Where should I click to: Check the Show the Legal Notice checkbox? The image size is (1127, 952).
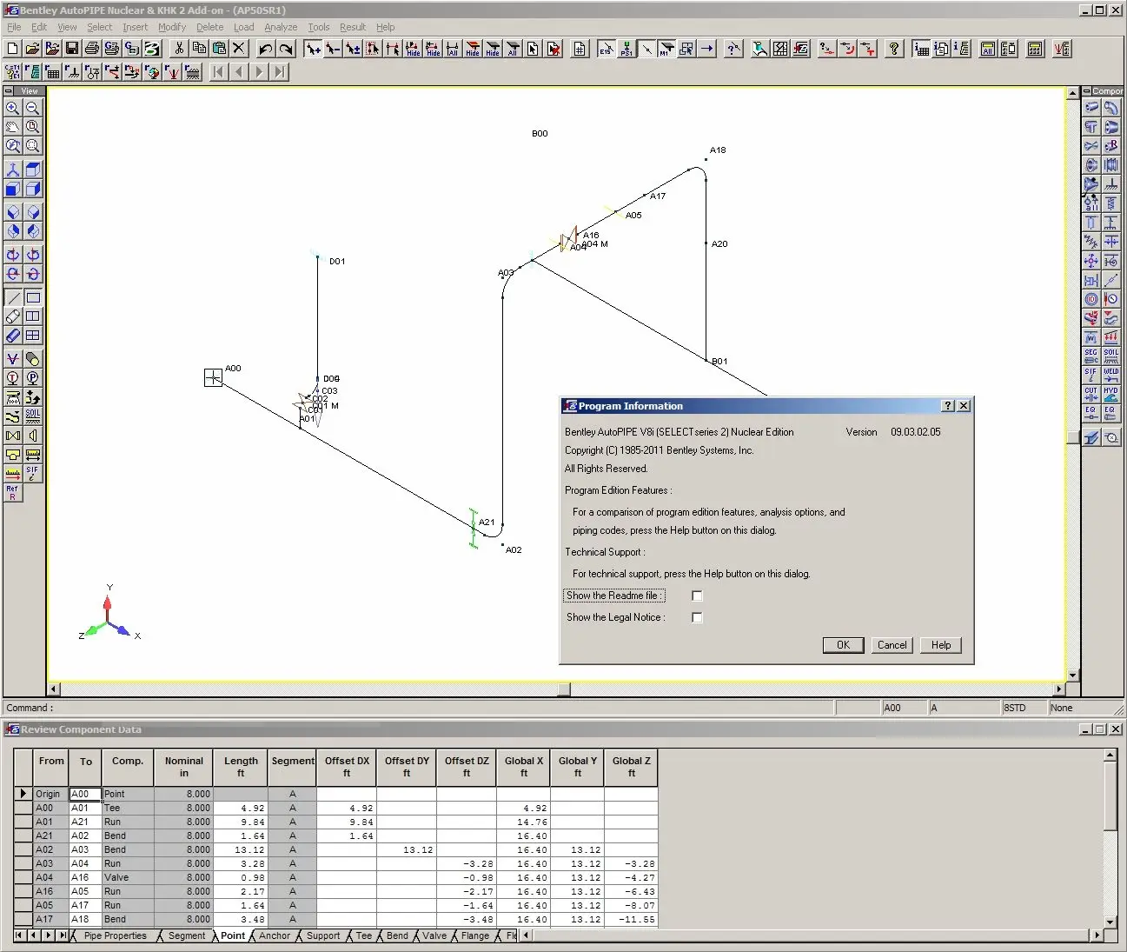click(697, 617)
